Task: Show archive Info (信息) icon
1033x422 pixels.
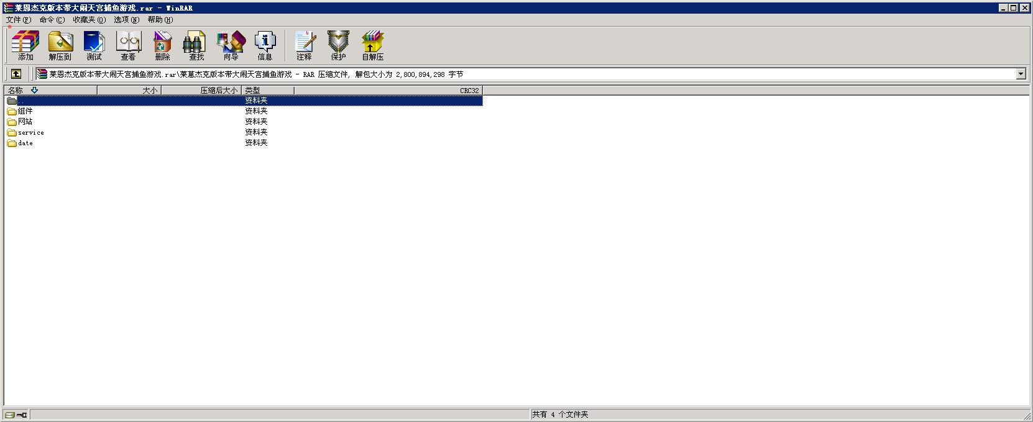Action: click(265, 45)
